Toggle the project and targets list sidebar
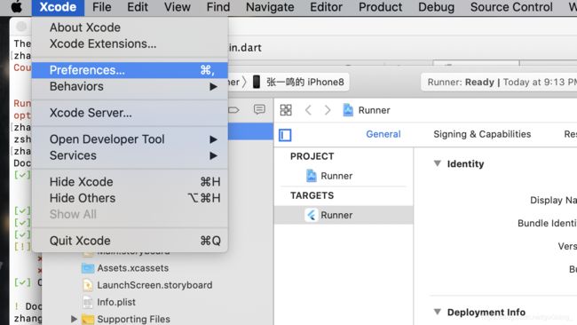 pos(285,135)
